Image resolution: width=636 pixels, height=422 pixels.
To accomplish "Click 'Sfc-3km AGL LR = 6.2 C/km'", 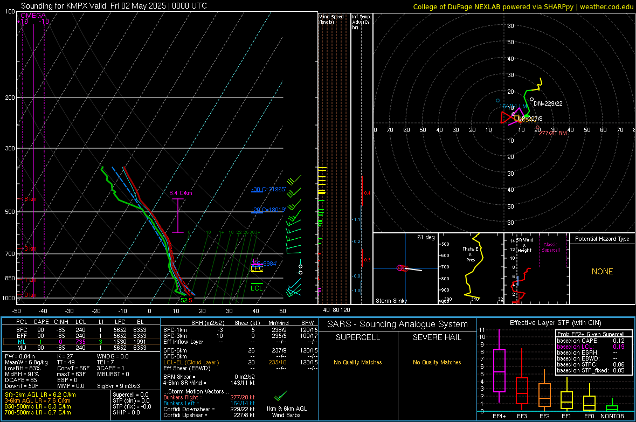I will click(40, 395).
